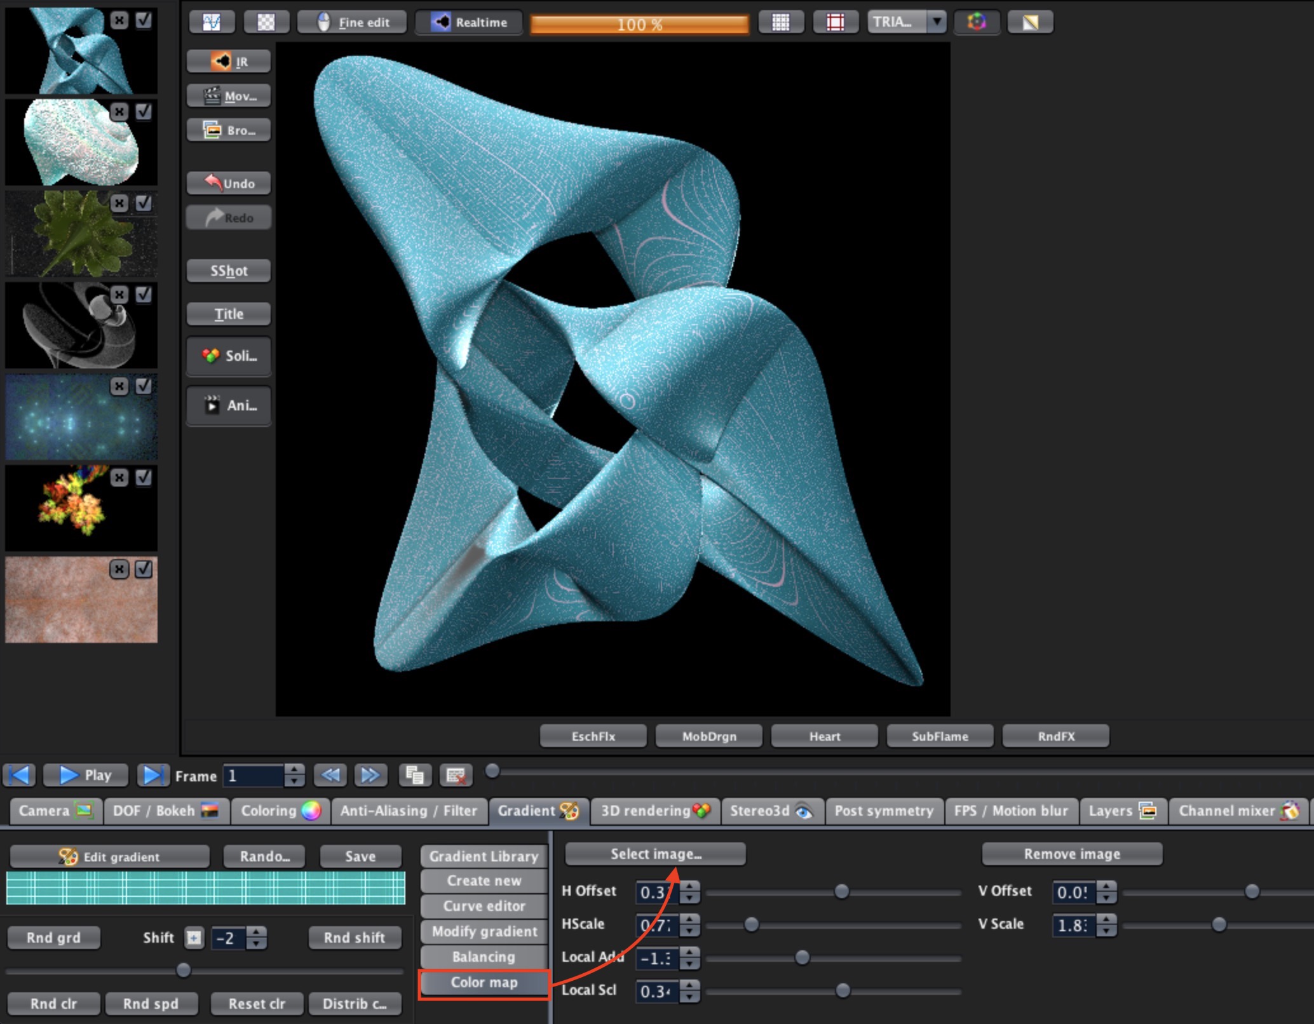Click the red film frame guides icon
This screenshot has width=1314, height=1024.
point(836,22)
